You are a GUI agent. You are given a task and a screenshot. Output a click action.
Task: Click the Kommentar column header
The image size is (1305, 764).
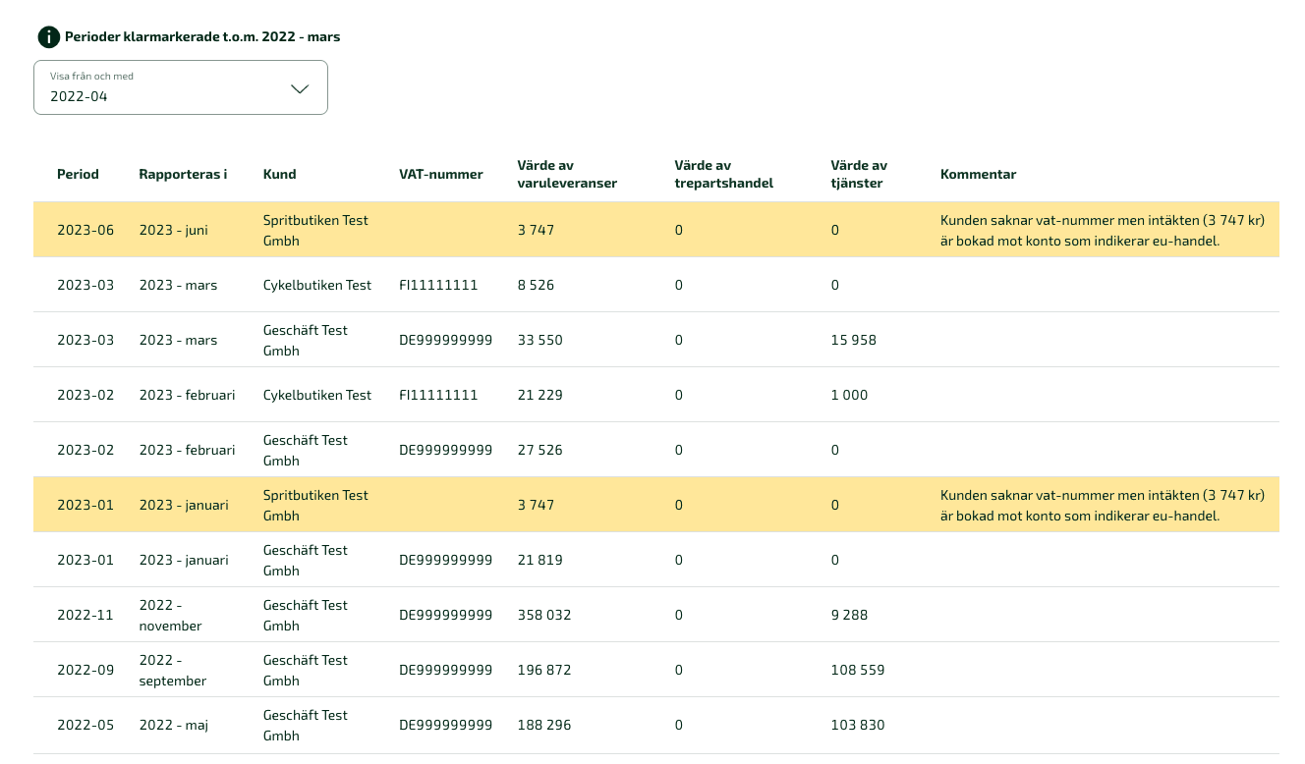point(978,174)
